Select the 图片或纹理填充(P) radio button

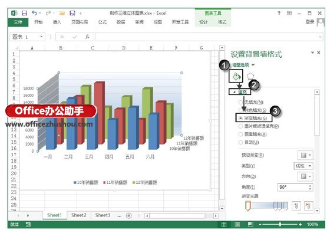(x=240, y=126)
